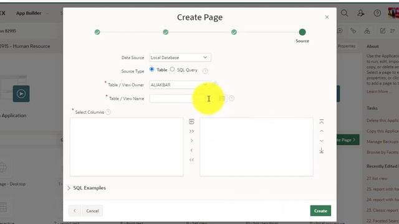Click the search icon in header
This screenshot has height=224, width=399.
pos(344,13)
